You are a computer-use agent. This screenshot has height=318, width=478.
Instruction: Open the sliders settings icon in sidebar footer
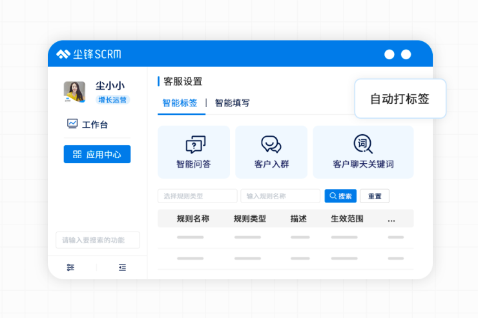pyautogui.click(x=70, y=267)
